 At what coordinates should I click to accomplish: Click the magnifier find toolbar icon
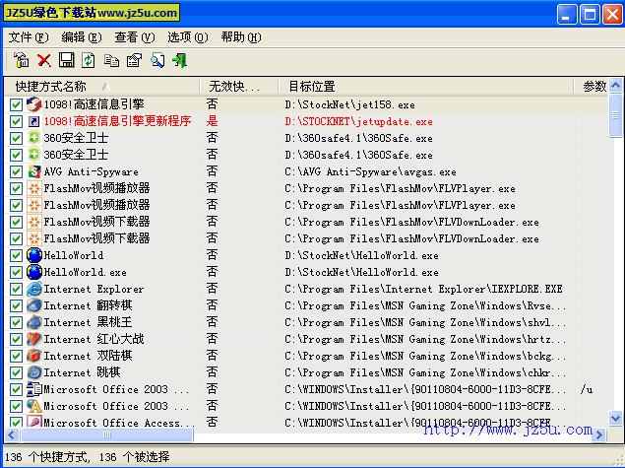[x=157, y=61]
